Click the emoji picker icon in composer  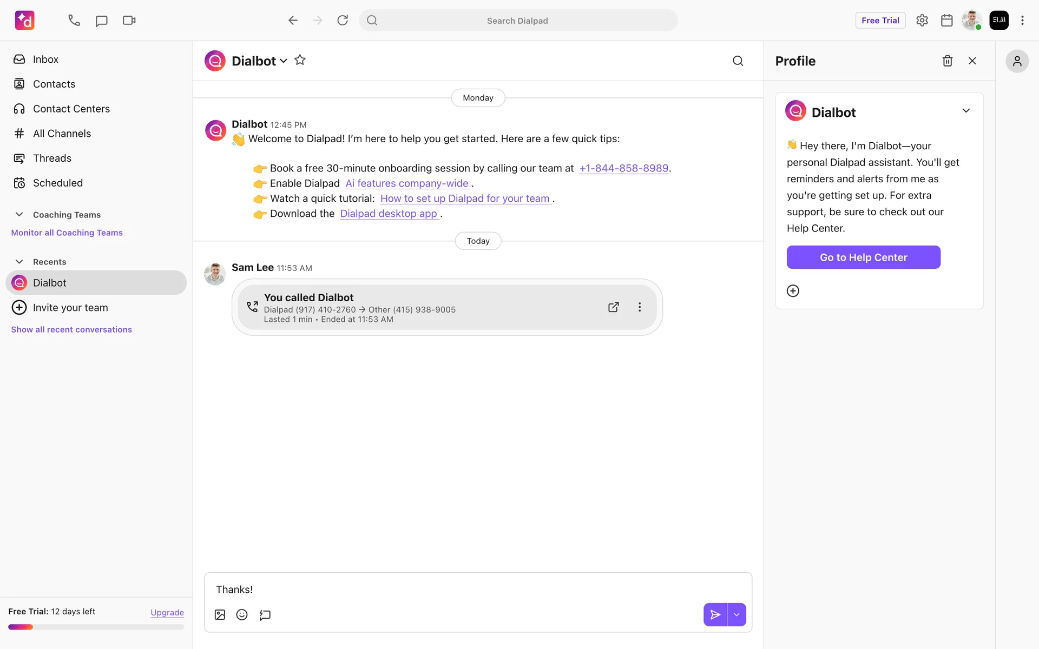(x=242, y=614)
